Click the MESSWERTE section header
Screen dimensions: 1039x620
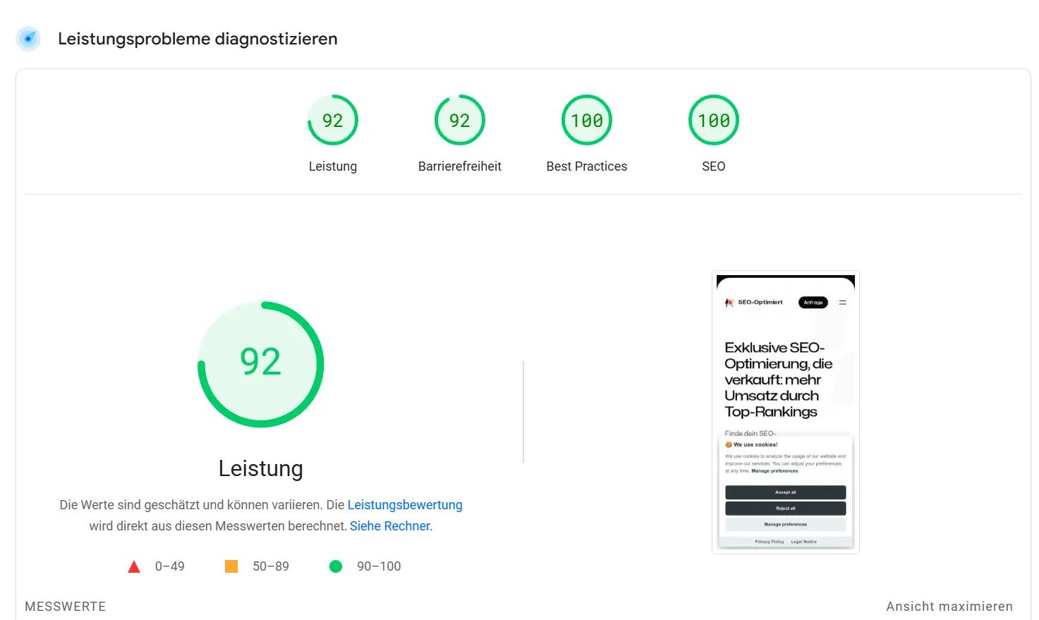point(65,606)
